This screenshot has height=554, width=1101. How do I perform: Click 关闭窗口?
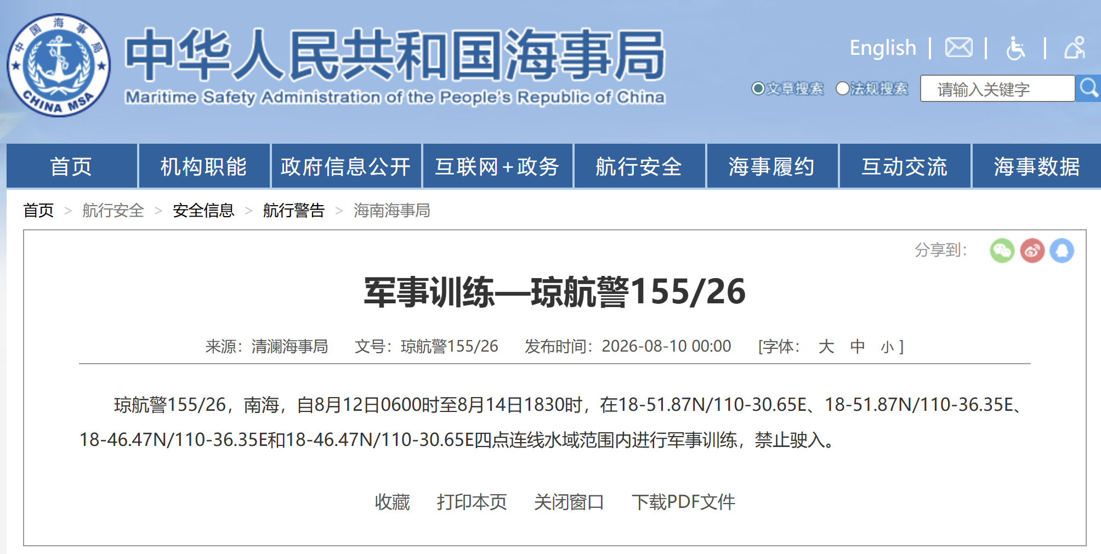(569, 502)
